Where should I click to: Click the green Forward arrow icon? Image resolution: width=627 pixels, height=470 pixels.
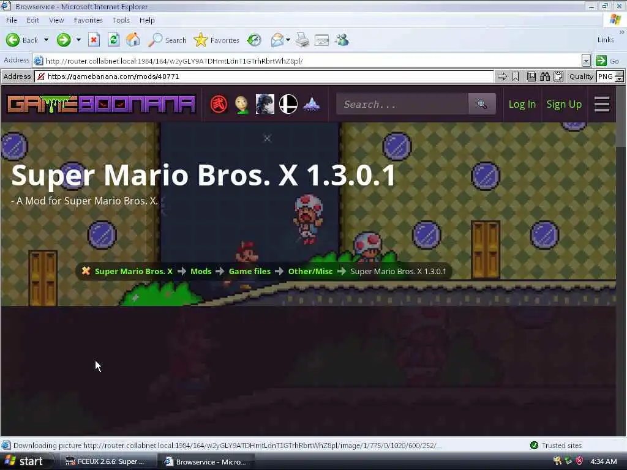coord(64,40)
